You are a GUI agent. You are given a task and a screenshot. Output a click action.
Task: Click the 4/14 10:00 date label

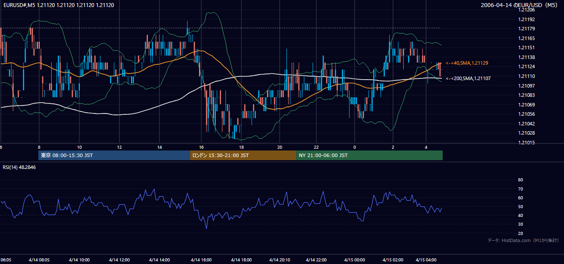coord(80,260)
